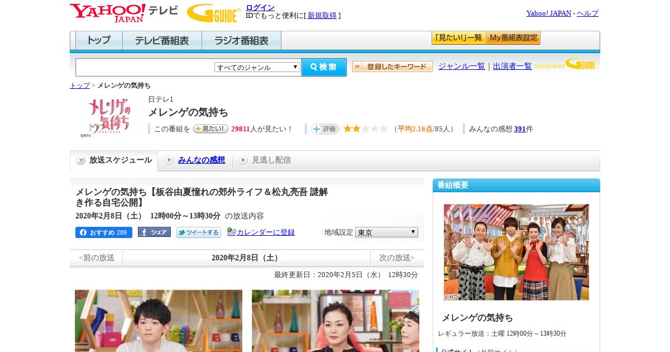Click the calendar register icon
This screenshot has height=352, width=670.
coord(232,232)
